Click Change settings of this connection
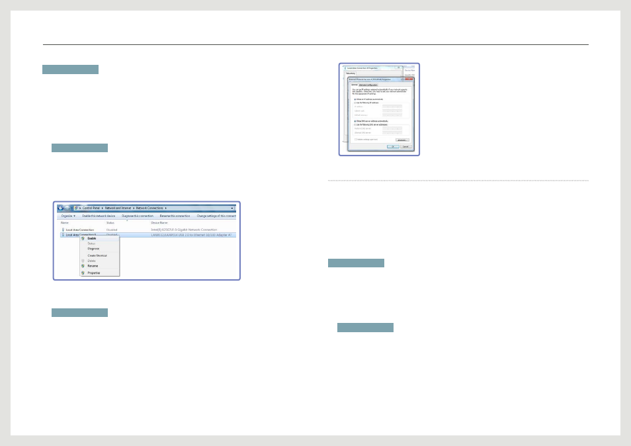The image size is (631, 446). 216,216
